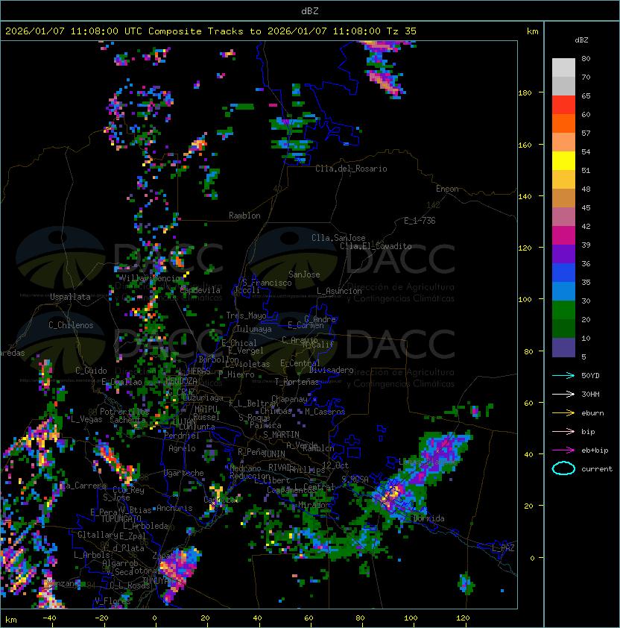
Task: Click the 'Villavicencio' place label
Action: 151,278
